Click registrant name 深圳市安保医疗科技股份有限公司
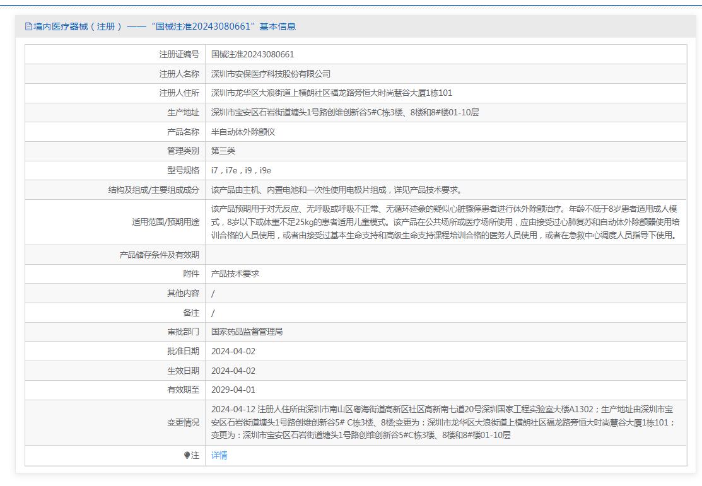702x486 pixels. tap(271, 74)
